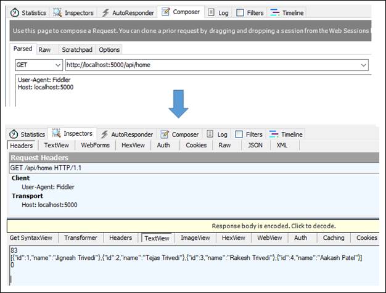Switch to the Parsed composer tab
Screen dimensions: 386x293
pos(23,49)
